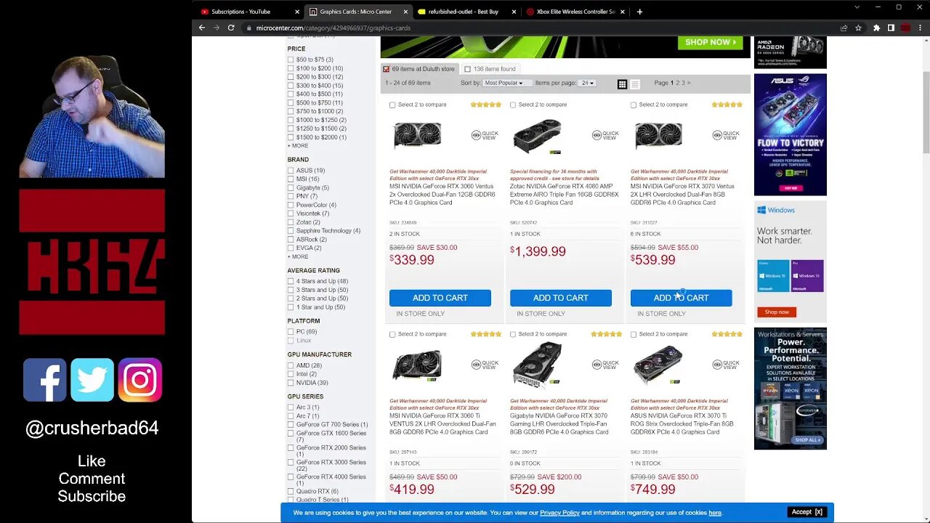The width and height of the screenshot is (930, 523).
Task: Go back with browser back arrow
Action: pyautogui.click(x=202, y=28)
